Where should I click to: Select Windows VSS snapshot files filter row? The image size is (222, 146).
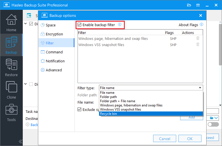pos(140,45)
